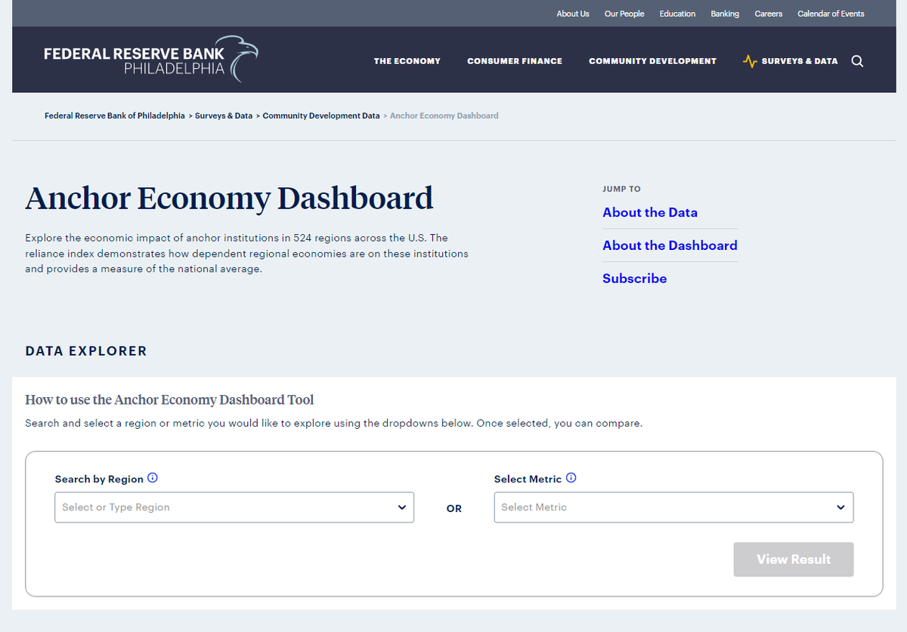The width and height of the screenshot is (907, 632).
Task: Click the Surveys & Data breadcrumb
Action: (224, 116)
